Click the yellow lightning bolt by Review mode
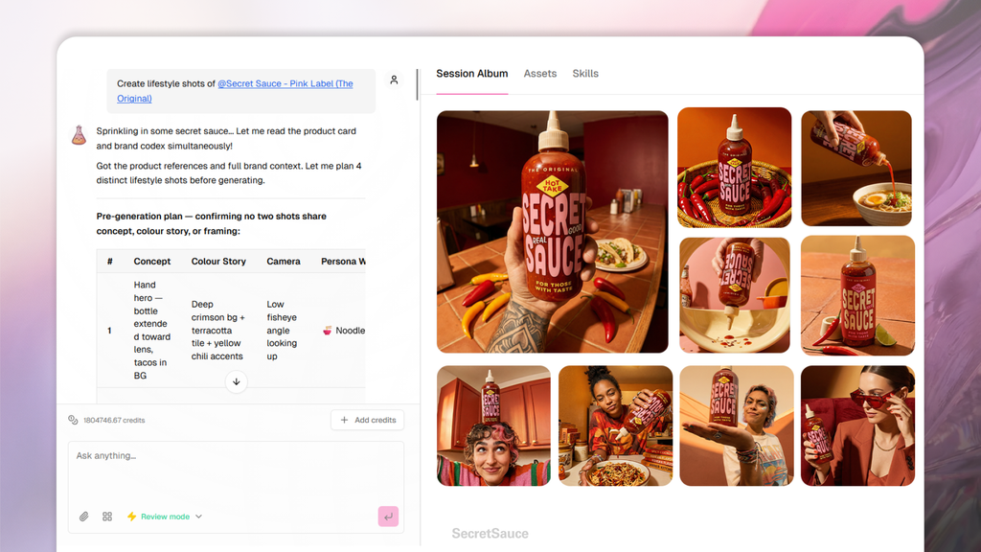The image size is (981, 552). click(x=131, y=517)
